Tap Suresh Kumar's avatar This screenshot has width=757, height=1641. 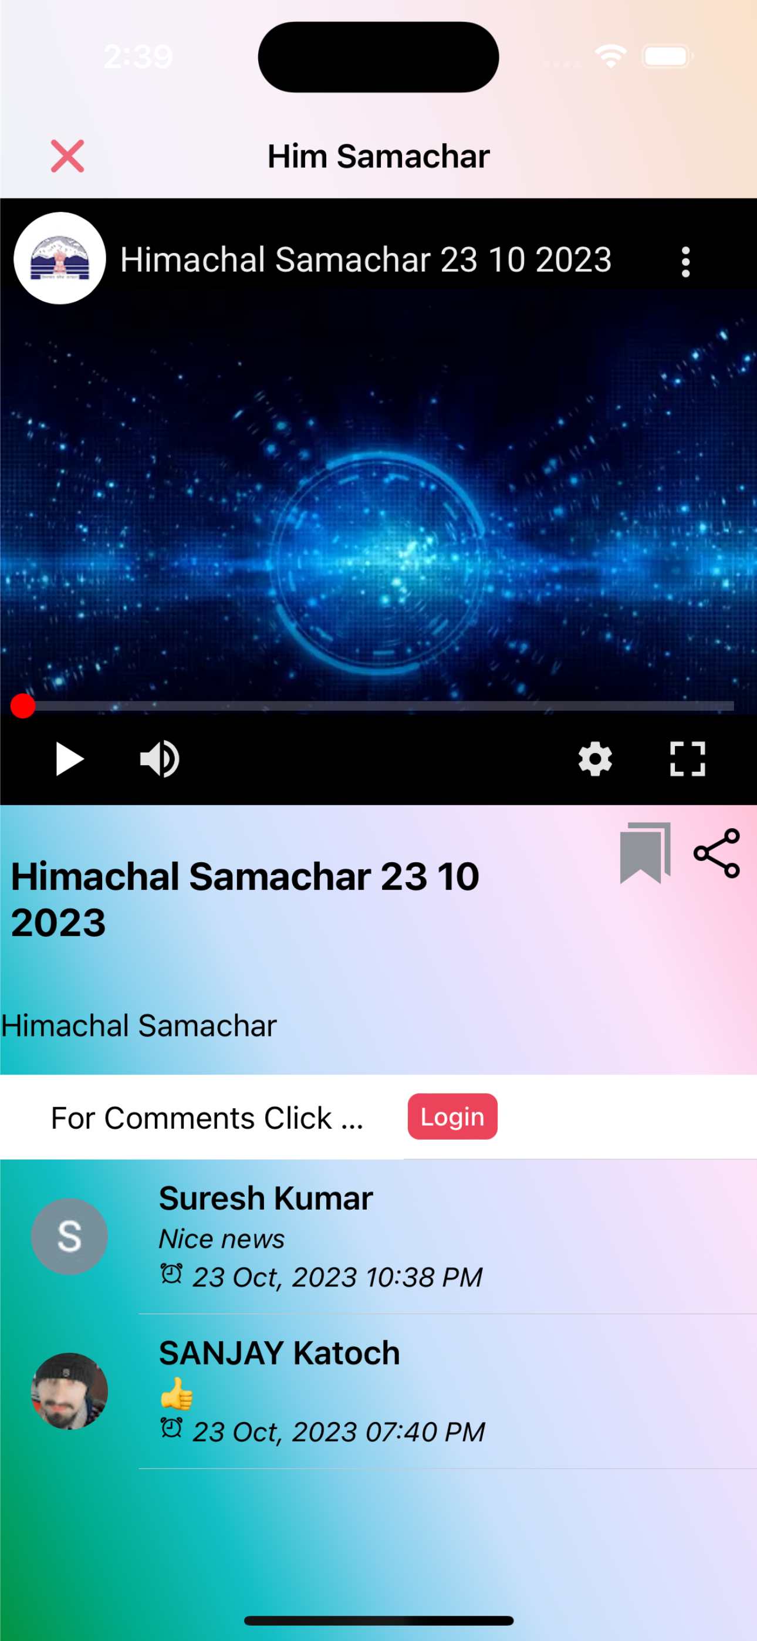click(x=69, y=1236)
